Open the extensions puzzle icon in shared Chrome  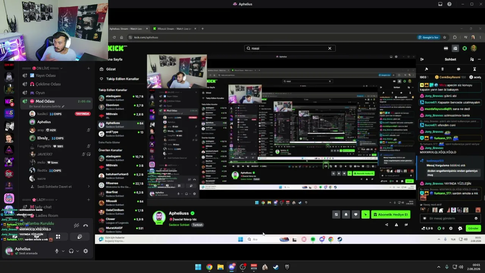(x=455, y=38)
